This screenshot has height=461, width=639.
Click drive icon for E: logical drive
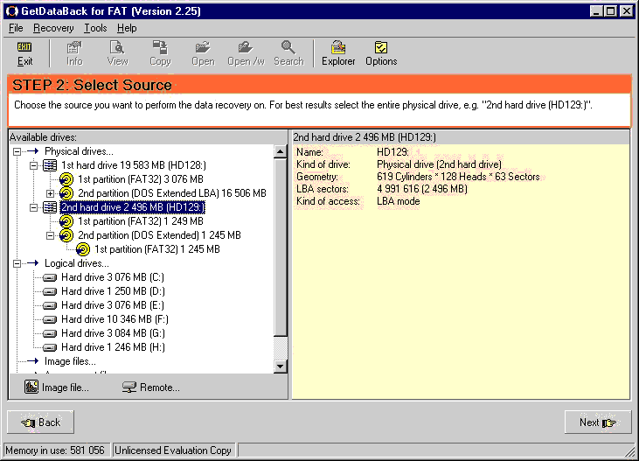click(x=50, y=305)
